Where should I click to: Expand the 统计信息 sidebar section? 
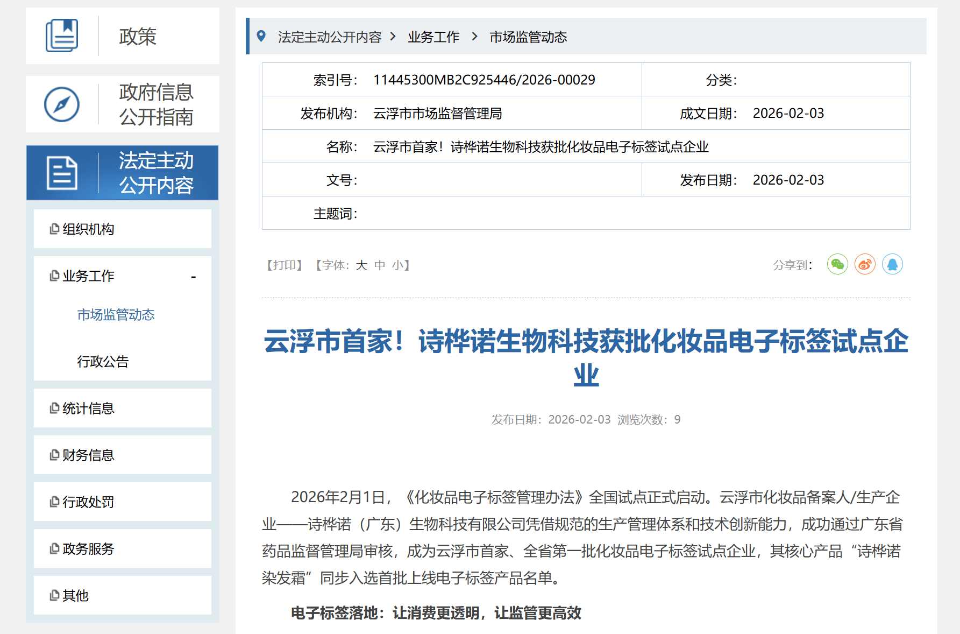(x=88, y=408)
